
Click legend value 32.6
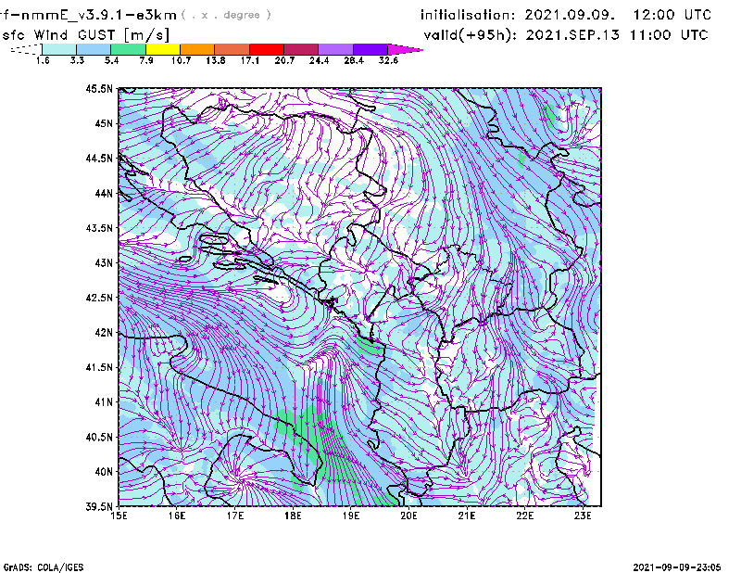[x=388, y=60]
